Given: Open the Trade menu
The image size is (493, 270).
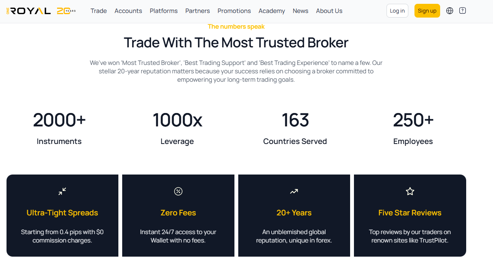Looking at the screenshot, I should (98, 11).
